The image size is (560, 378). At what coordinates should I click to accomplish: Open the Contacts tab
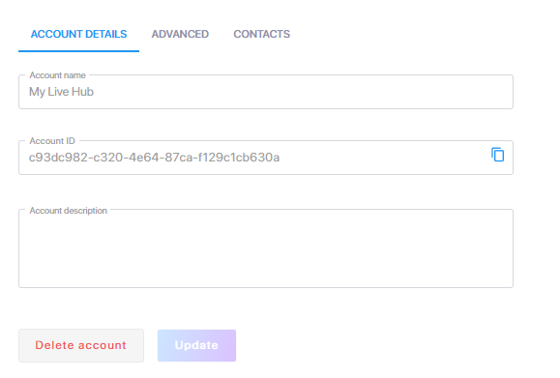point(262,34)
